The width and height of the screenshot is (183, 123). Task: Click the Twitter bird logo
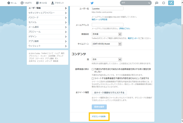pyautogui.click(x=92, y=3)
